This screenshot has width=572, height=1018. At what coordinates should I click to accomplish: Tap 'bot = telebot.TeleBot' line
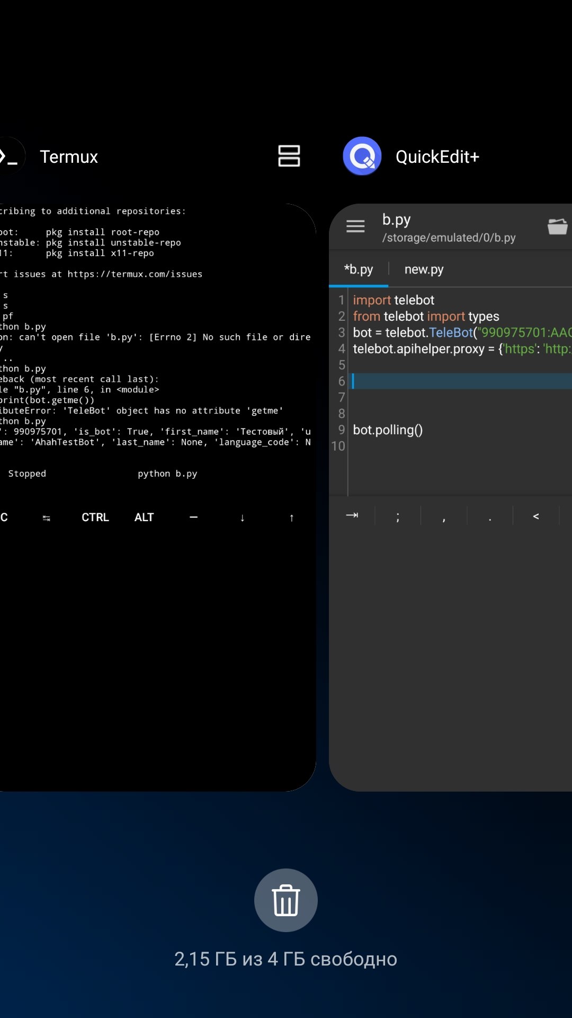click(x=462, y=332)
